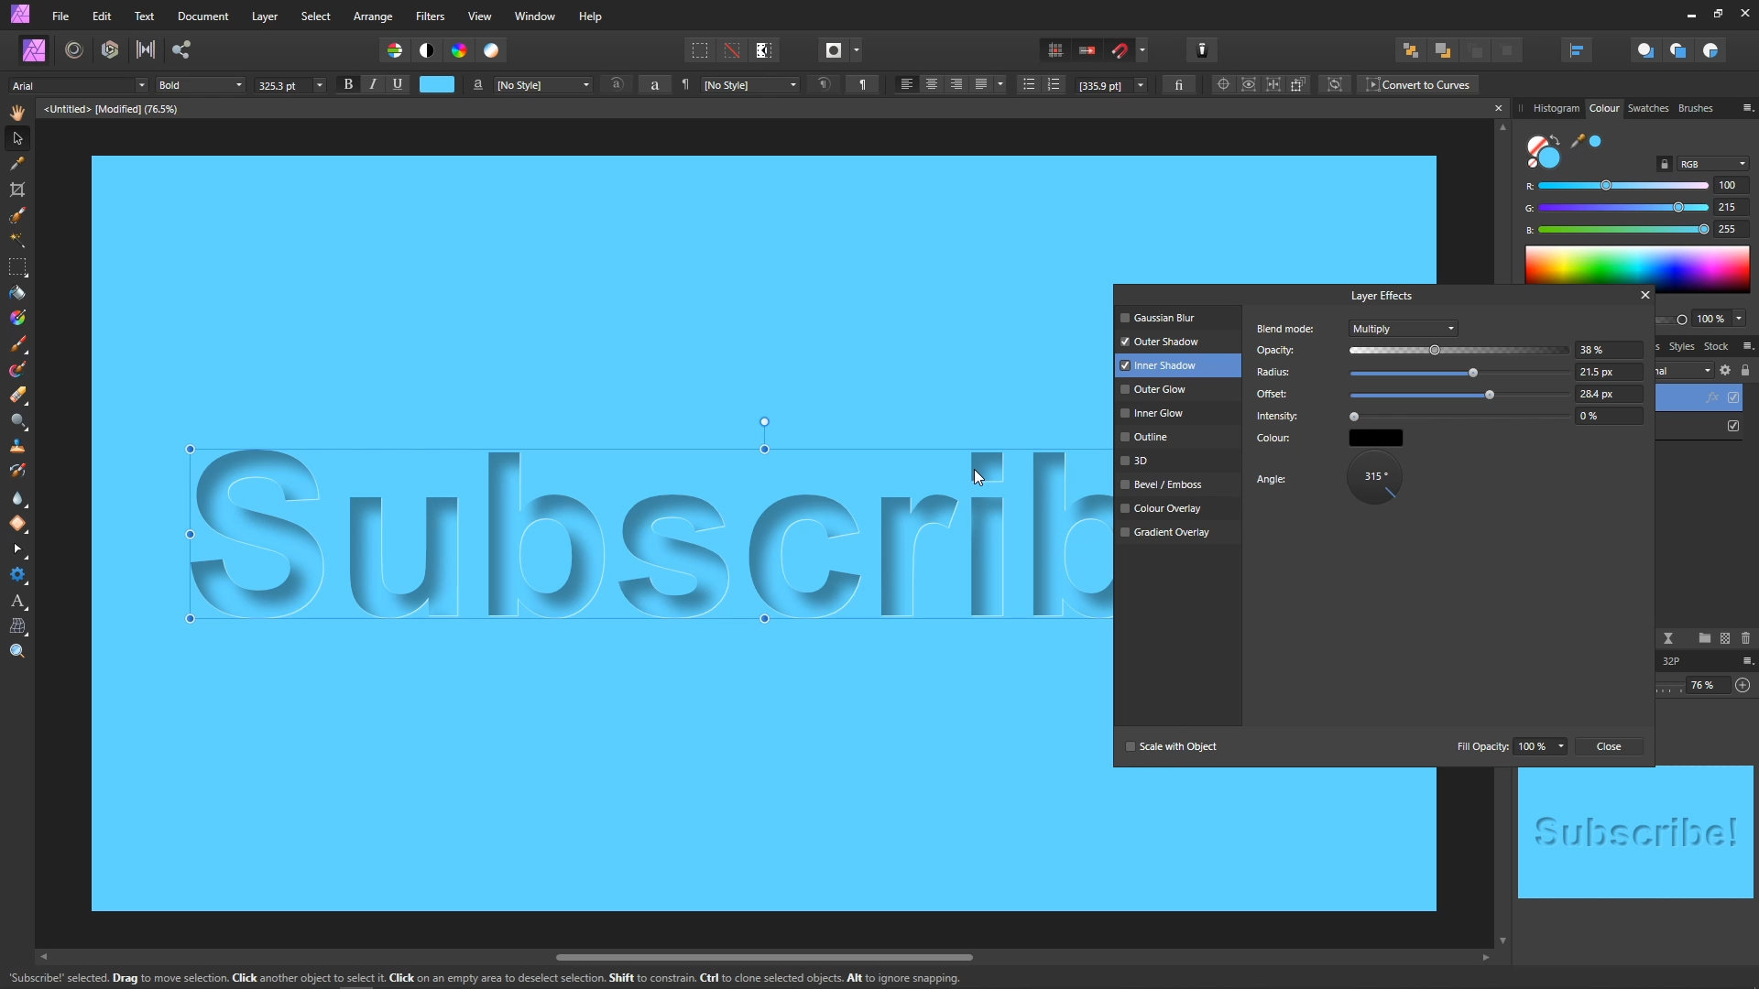The width and height of the screenshot is (1759, 989).
Task: Click the Radius value input field
Action: tap(1608, 372)
